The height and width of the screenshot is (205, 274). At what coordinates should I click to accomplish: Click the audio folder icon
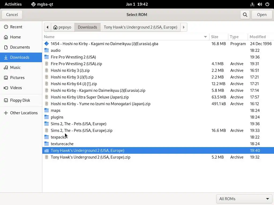[x=47, y=50]
